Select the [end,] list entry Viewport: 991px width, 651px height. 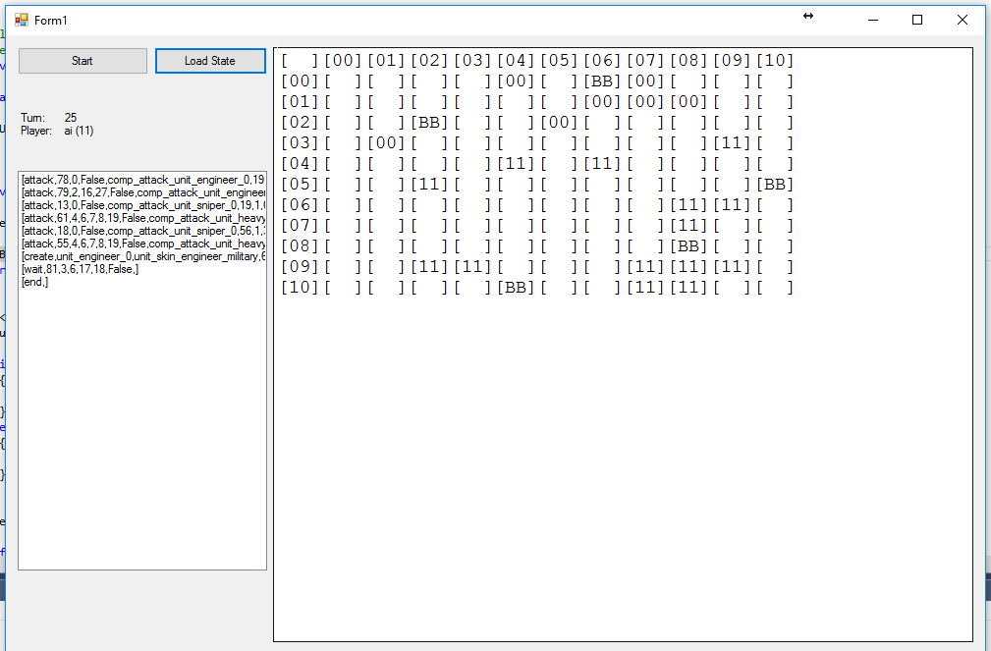click(34, 282)
